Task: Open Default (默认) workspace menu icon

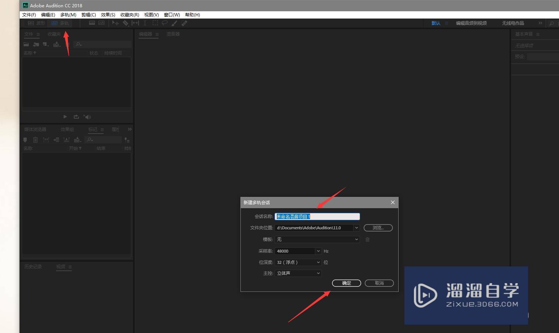Action: [x=447, y=23]
